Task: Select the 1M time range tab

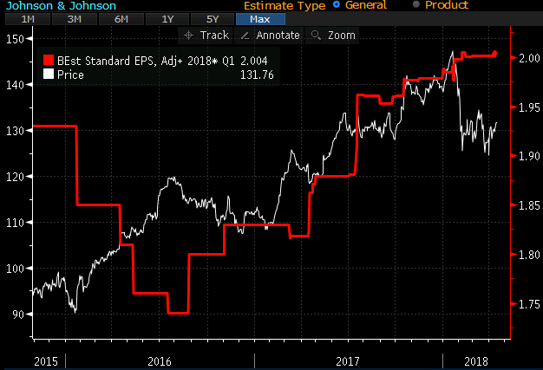Action: (28, 19)
